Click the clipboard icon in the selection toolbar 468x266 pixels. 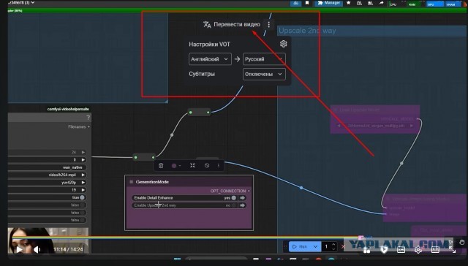tap(161, 165)
